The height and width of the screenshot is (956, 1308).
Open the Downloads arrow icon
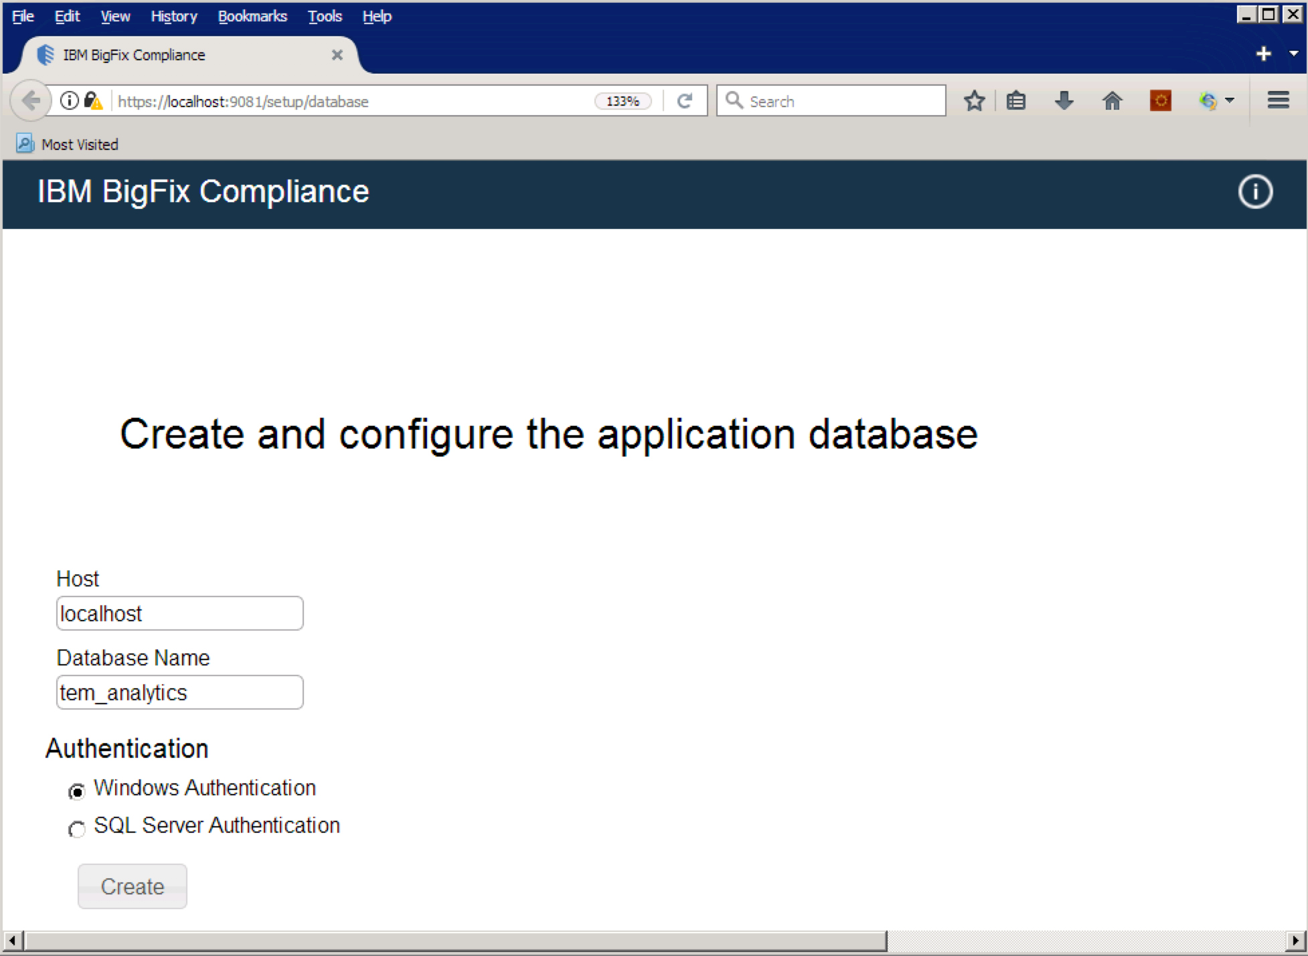(1064, 101)
